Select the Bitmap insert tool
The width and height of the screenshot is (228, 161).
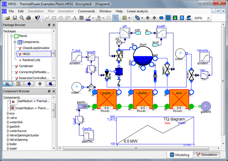pos(82,18)
